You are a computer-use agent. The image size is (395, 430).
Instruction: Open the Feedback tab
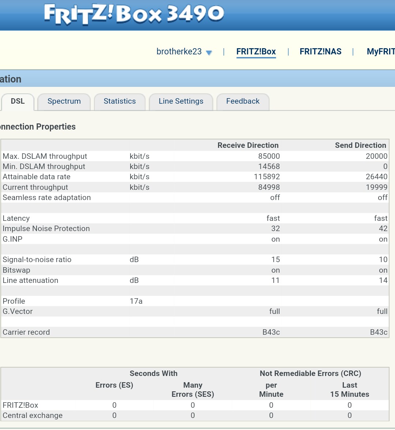pos(243,101)
